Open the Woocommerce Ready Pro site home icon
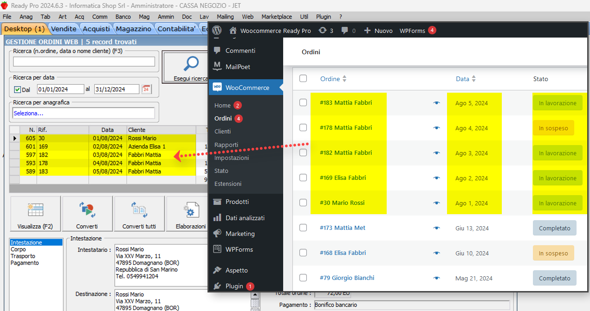The height and width of the screenshot is (311, 590). (x=233, y=31)
